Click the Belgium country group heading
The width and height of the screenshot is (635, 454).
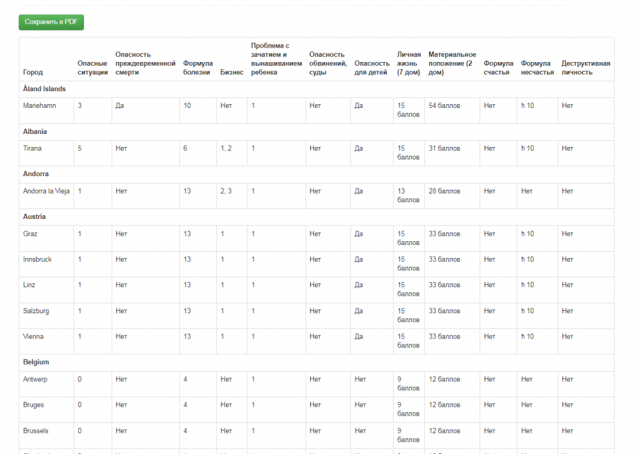point(36,362)
